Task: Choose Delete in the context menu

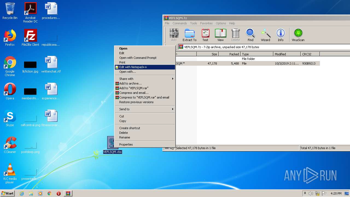Action: pyautogui.click(x=145, y=133)
